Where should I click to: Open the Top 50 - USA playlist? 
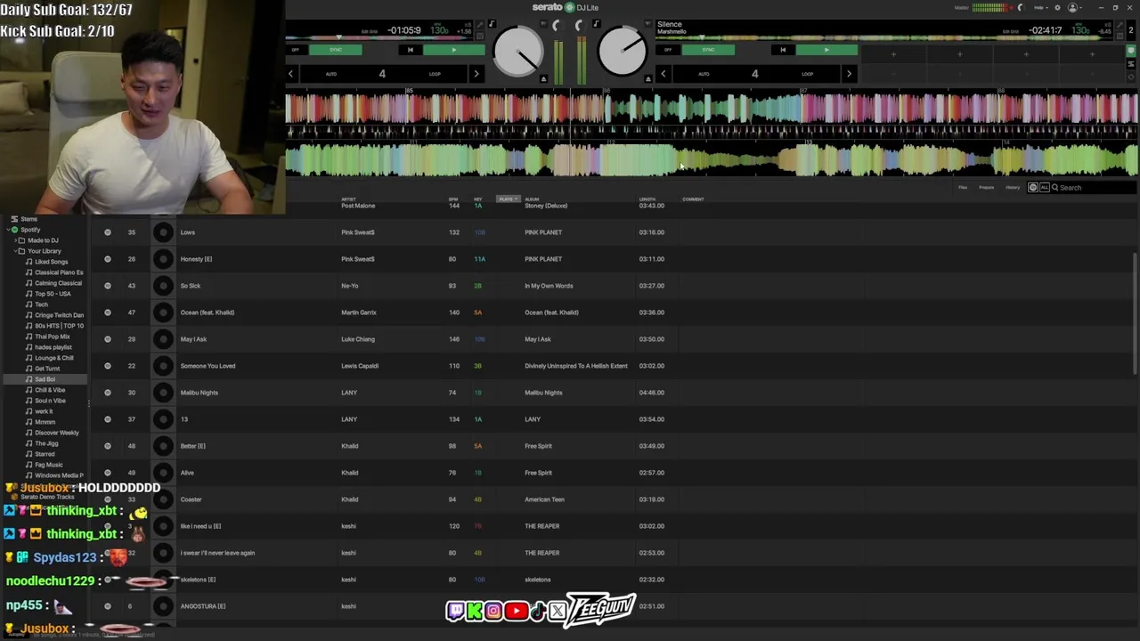(x=53, y=294)
